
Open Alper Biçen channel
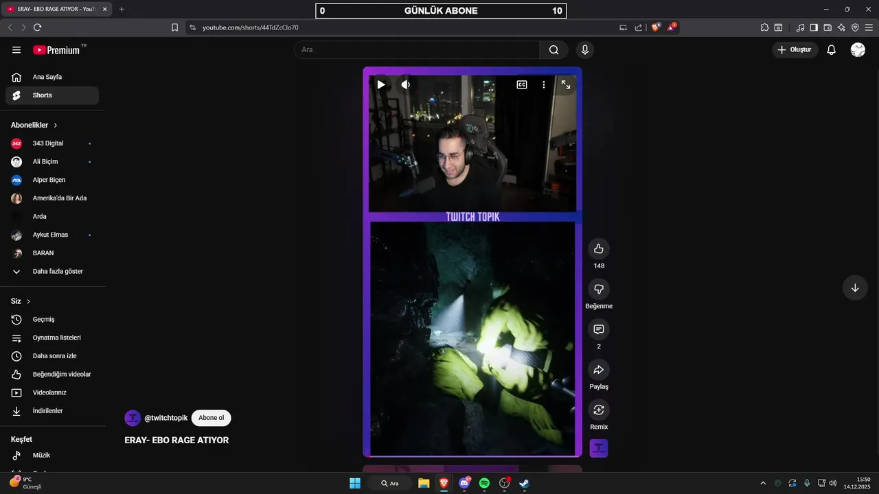coord(52,180)
